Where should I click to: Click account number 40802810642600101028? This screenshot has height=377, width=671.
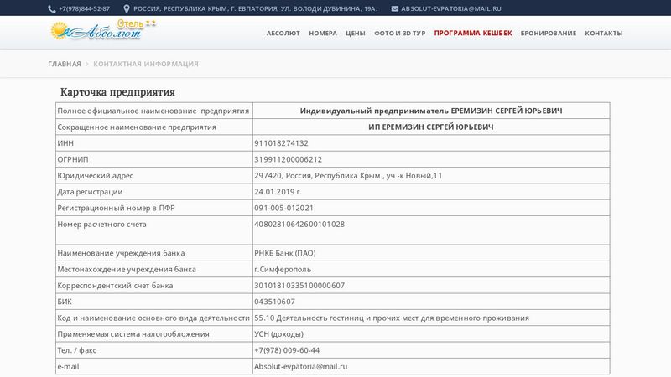coord(299,225)
